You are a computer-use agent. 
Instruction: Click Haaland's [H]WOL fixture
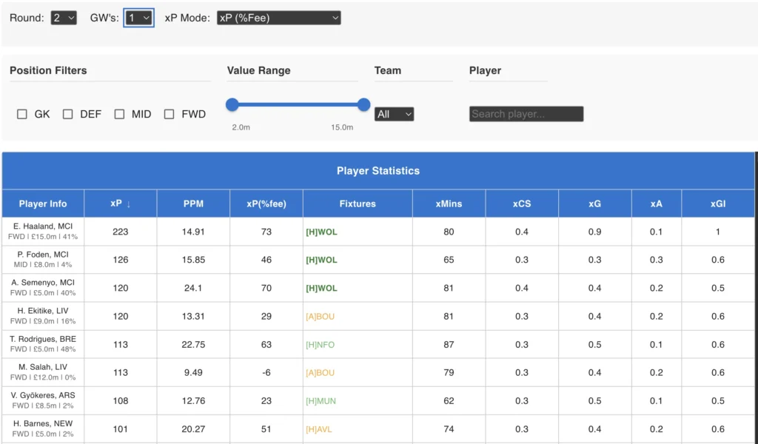[x=321, y=232]
